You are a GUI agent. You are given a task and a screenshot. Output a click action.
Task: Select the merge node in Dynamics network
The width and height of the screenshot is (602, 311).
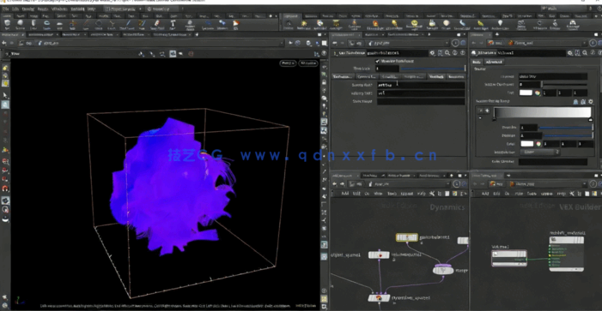[443, 270]
